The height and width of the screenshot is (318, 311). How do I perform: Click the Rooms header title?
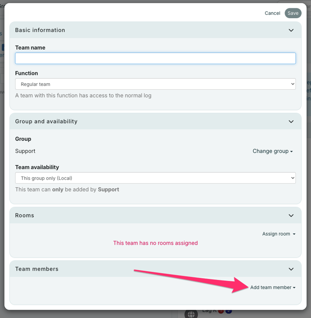coord(25,216)
